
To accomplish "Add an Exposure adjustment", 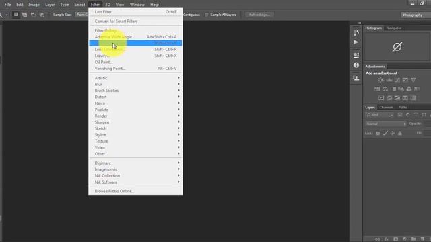I will [405, 80].
